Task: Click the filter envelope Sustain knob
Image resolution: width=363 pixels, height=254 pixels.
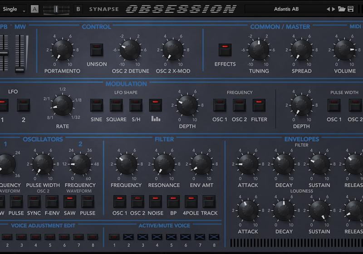Action: click(x=319, y=164)
